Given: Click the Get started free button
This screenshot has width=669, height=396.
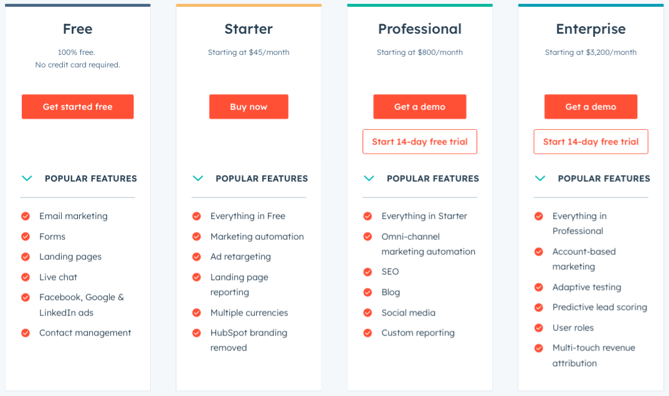Looking at the screenshot, I should (x=78, y=107).
